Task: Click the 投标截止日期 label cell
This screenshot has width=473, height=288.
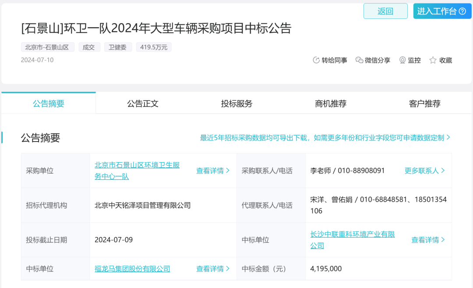Action: 56,240
